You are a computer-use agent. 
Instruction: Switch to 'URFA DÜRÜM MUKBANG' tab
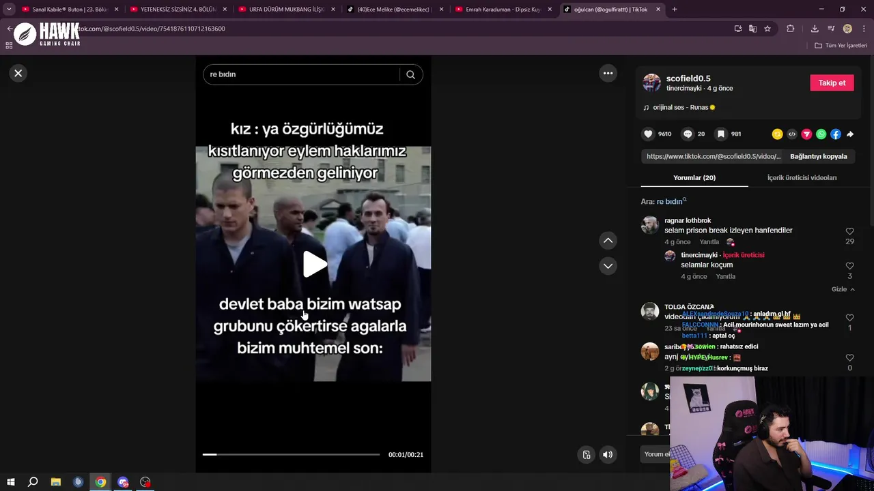(286, 10)
